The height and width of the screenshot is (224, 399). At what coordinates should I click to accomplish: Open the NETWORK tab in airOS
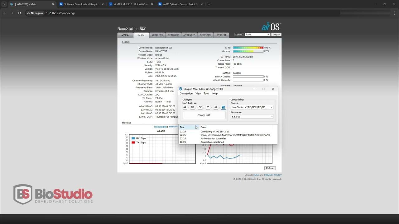coord(173,35)
